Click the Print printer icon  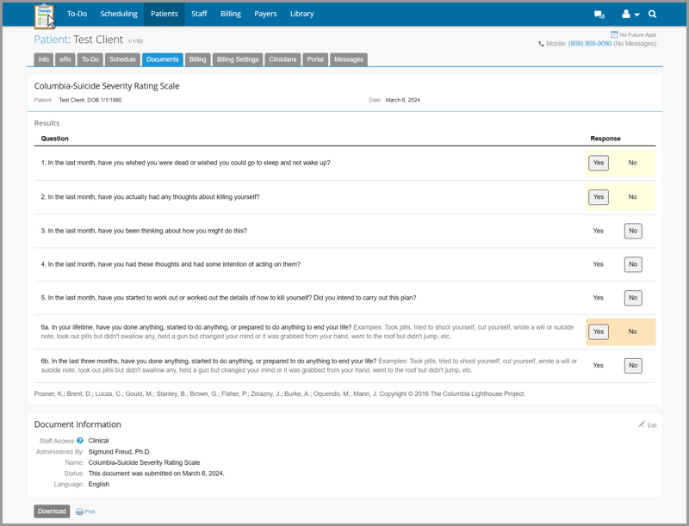79,511
